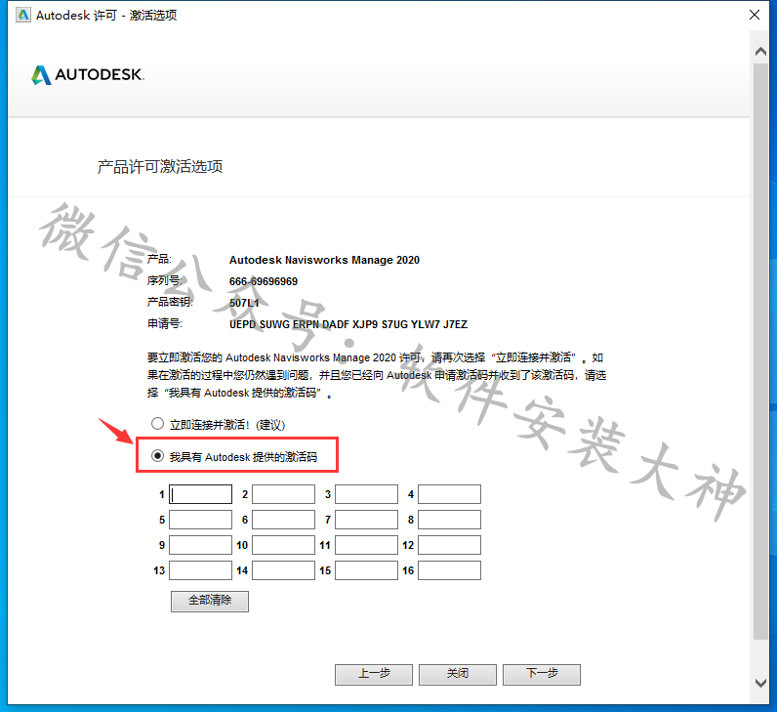Screen dimensions: 777x712
Task: Click the product key 507L1
Action: 244,303
